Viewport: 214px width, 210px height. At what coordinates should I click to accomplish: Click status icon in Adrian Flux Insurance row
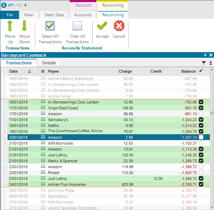(43, 184)
